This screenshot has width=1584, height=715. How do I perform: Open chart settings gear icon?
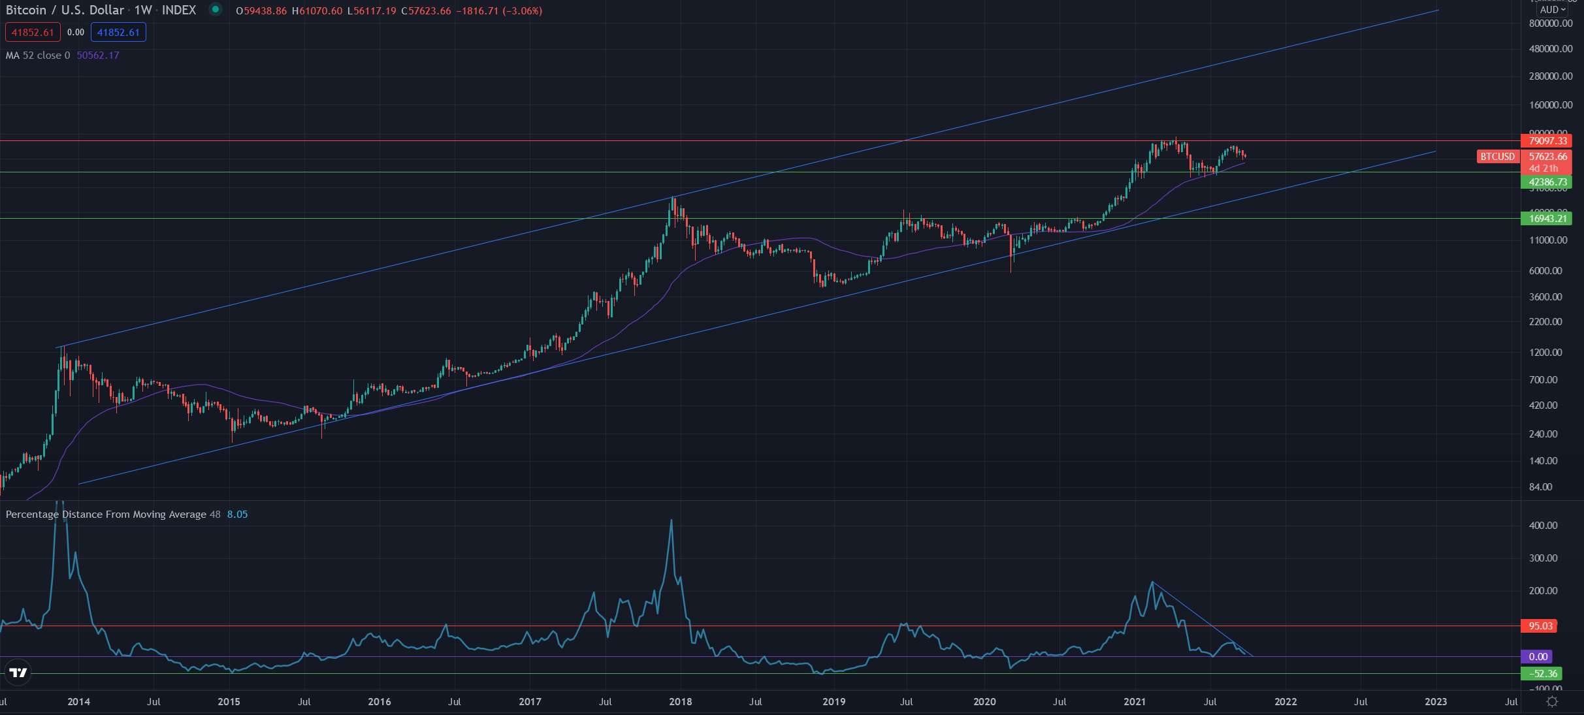coord(1552,701)
